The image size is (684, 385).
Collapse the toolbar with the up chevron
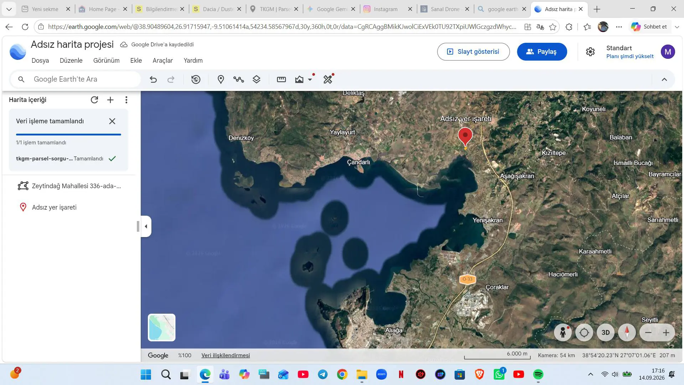coord(664,79)
